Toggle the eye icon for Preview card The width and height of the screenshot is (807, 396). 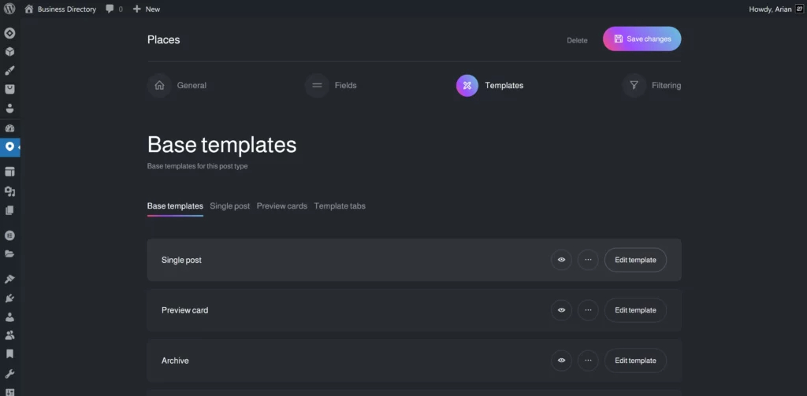tap(561, 310)
